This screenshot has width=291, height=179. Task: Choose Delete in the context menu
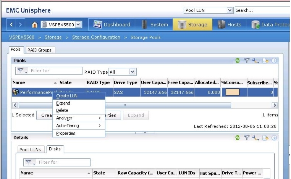click(x=79, y=110)
